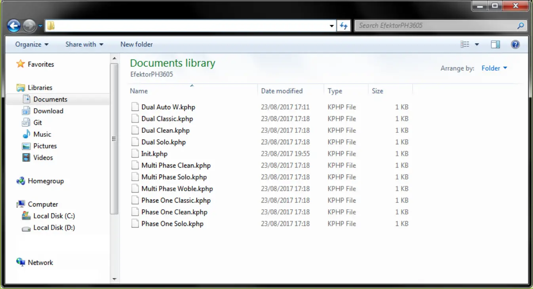Open Music library in sidebar
Image resolution: width=533 pixels, height=289 pixels.
[x=42, y=134]
